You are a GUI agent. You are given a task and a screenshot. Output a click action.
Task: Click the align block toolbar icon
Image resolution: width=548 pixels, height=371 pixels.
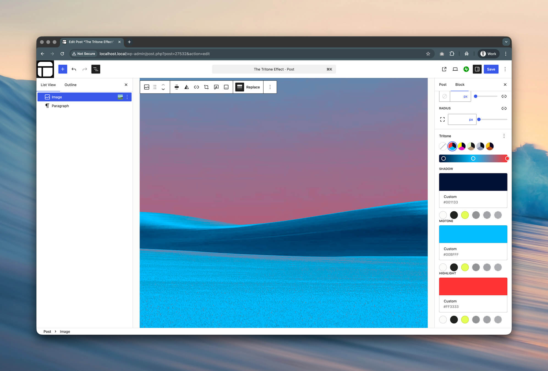click(177, 87)
